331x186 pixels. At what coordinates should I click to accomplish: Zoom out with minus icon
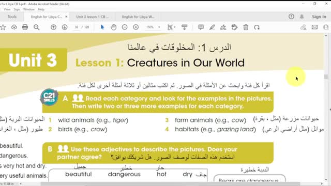(125, 27)
